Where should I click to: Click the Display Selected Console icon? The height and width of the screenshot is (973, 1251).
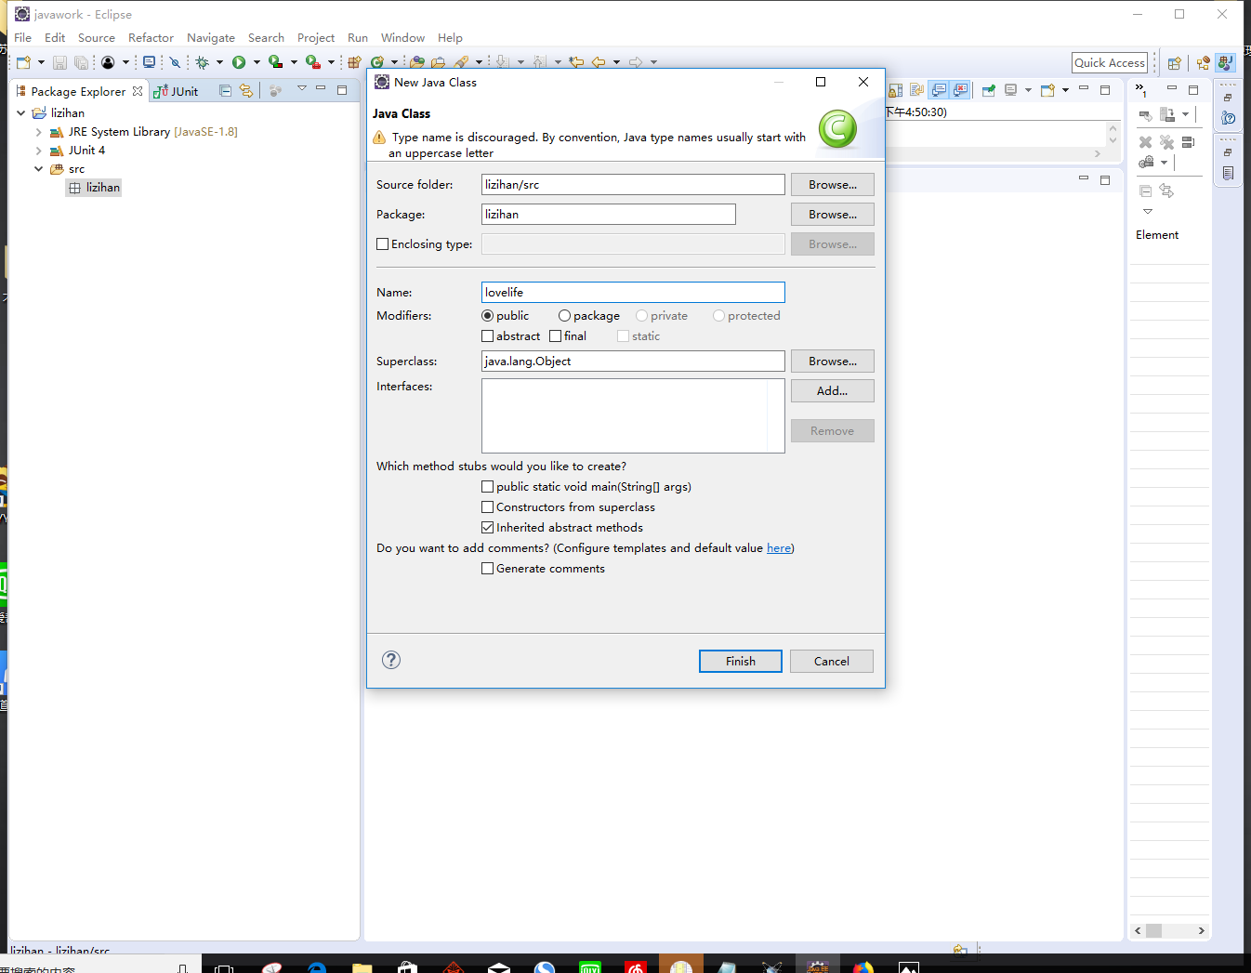point(1011,90)
